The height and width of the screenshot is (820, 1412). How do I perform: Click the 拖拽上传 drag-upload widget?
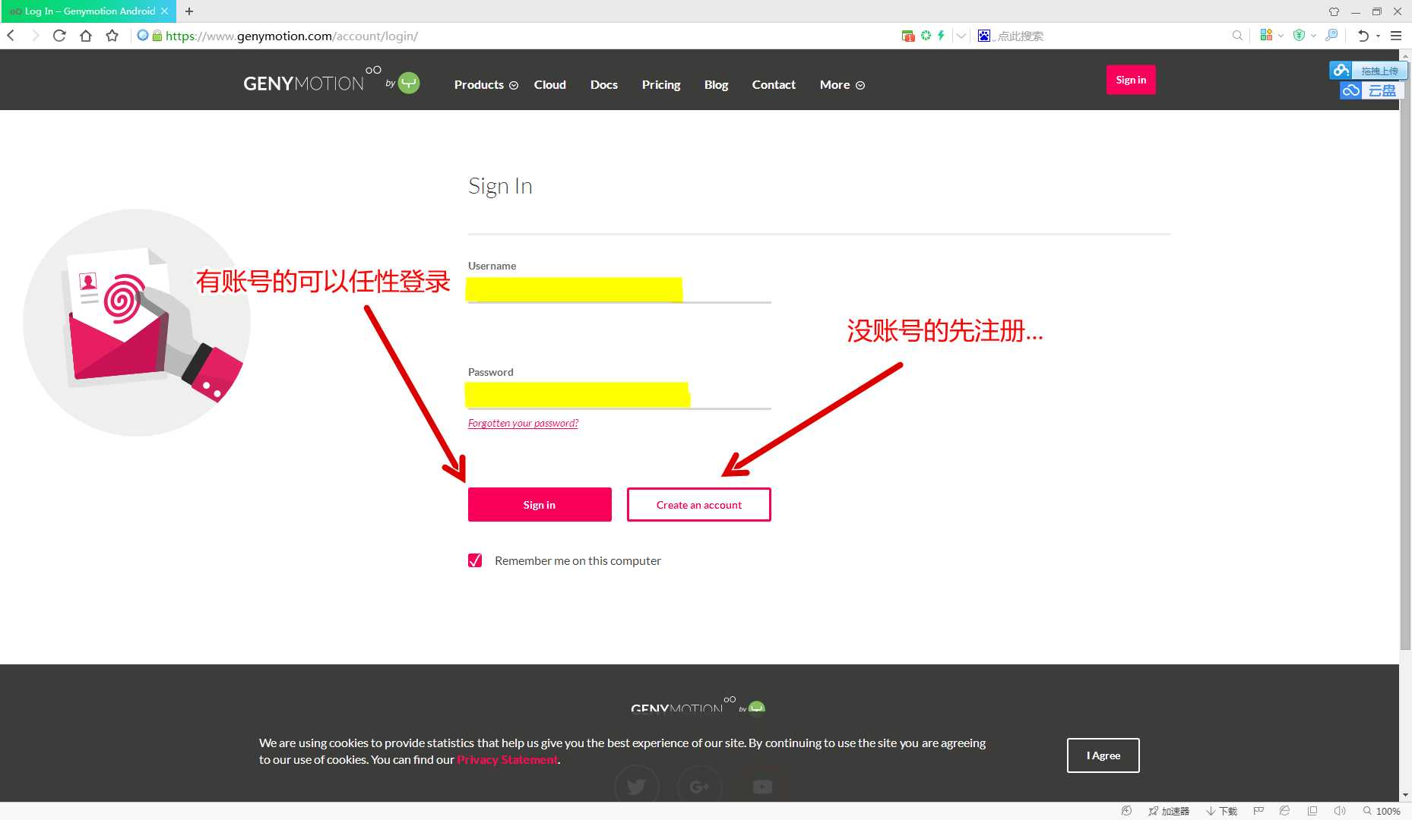(x=1369, y=71)
